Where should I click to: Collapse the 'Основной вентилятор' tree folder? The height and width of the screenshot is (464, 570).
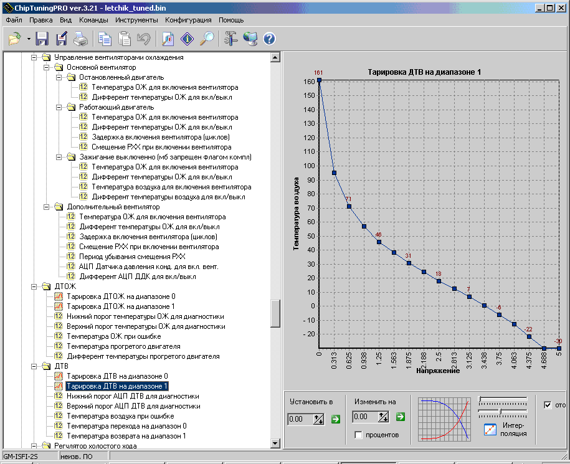[46, 67]
